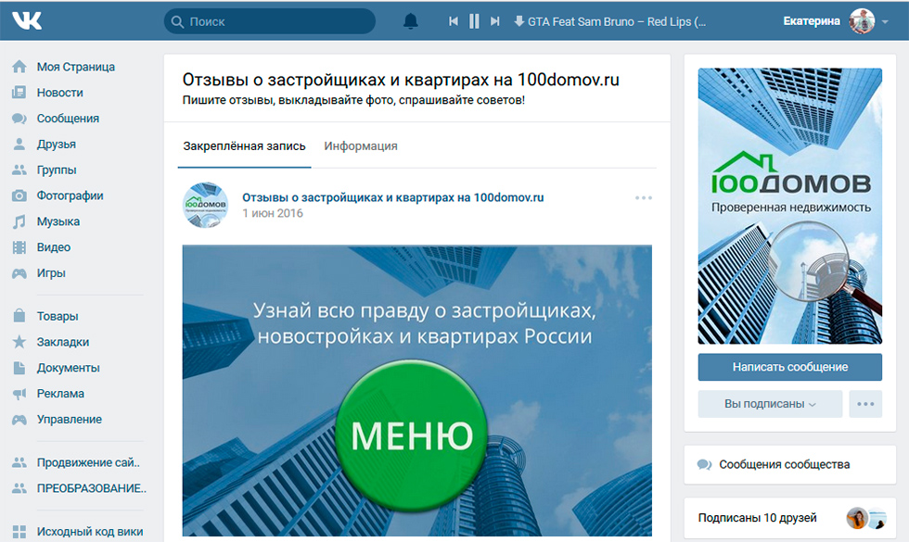Click the VK logo in the header
909x542 pixels.
(x=27, y=20)
